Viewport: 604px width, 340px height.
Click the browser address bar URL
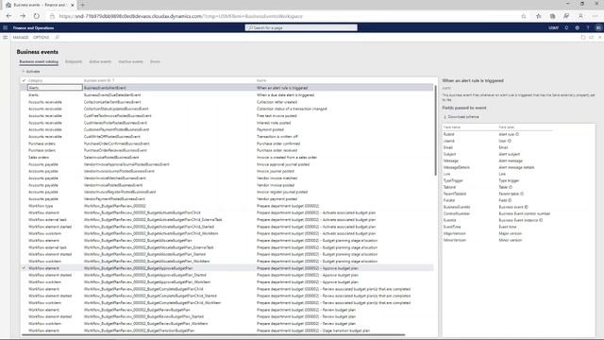[180, 16]
